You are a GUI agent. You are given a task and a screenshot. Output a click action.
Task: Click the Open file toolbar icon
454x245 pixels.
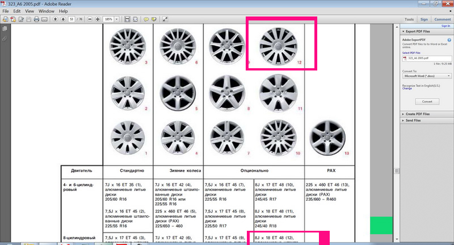coord(5,19)
